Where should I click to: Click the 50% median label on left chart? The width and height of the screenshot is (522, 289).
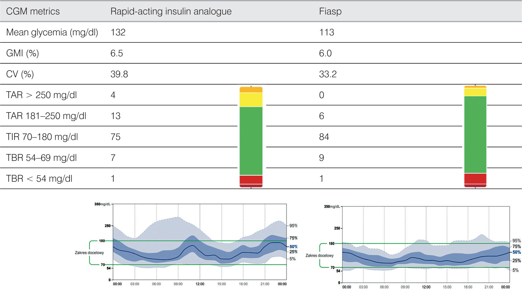coord(293,247)
